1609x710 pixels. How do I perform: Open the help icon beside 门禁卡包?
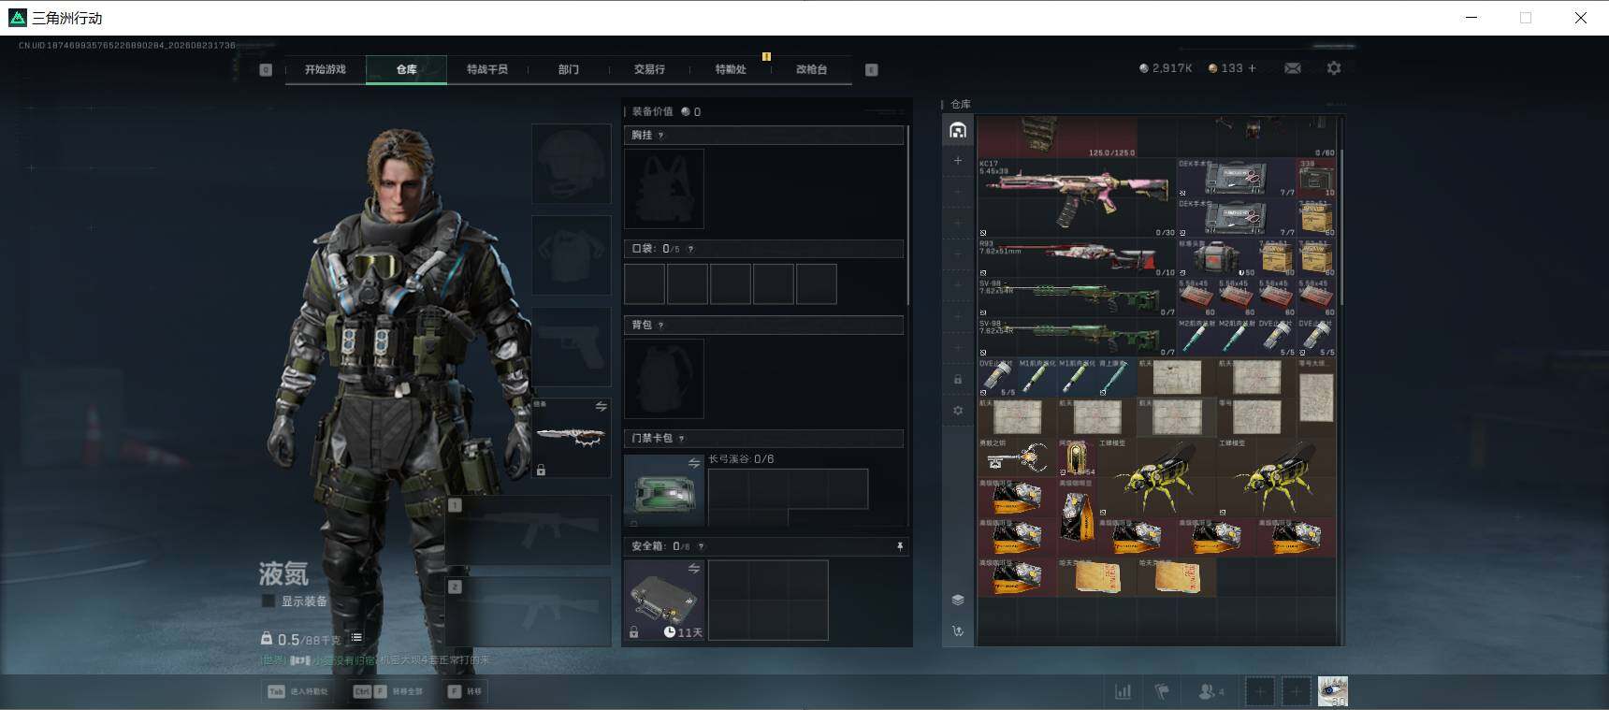tap(681, 438)
